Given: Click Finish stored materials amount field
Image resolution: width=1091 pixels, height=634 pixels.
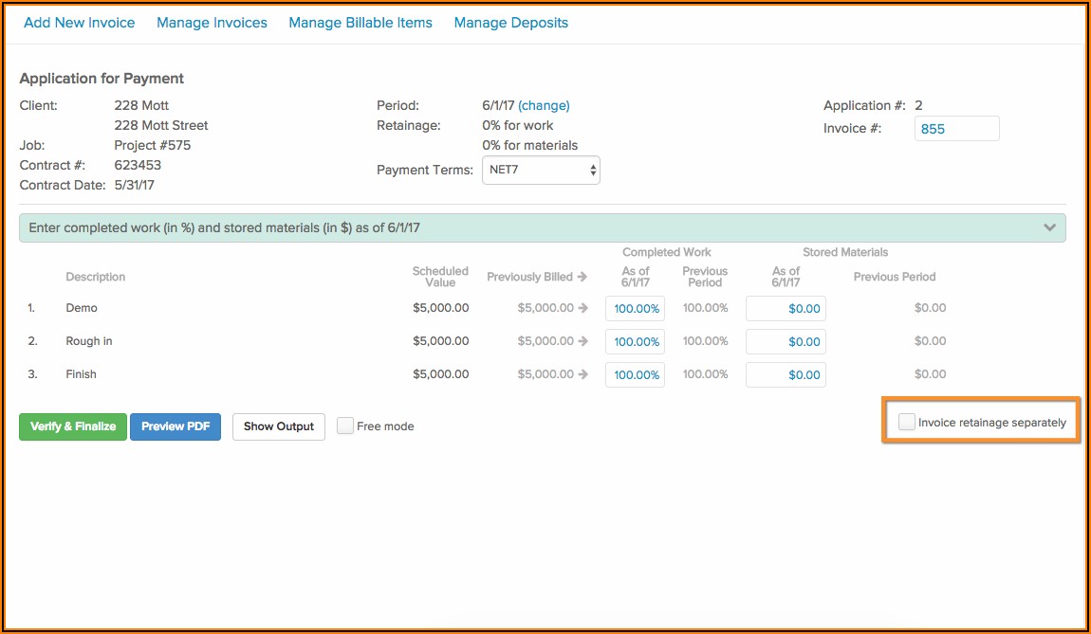Looking at the screenshot, I should (786, 375).
